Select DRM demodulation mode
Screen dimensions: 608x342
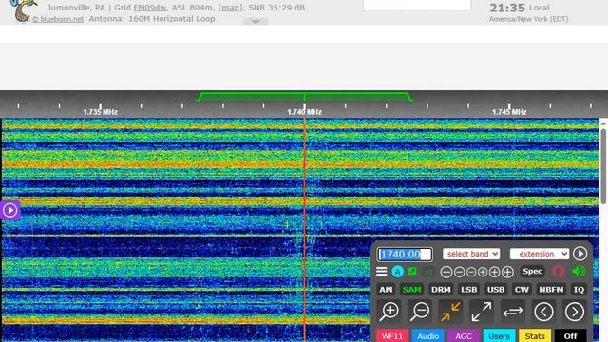point(441,289)
